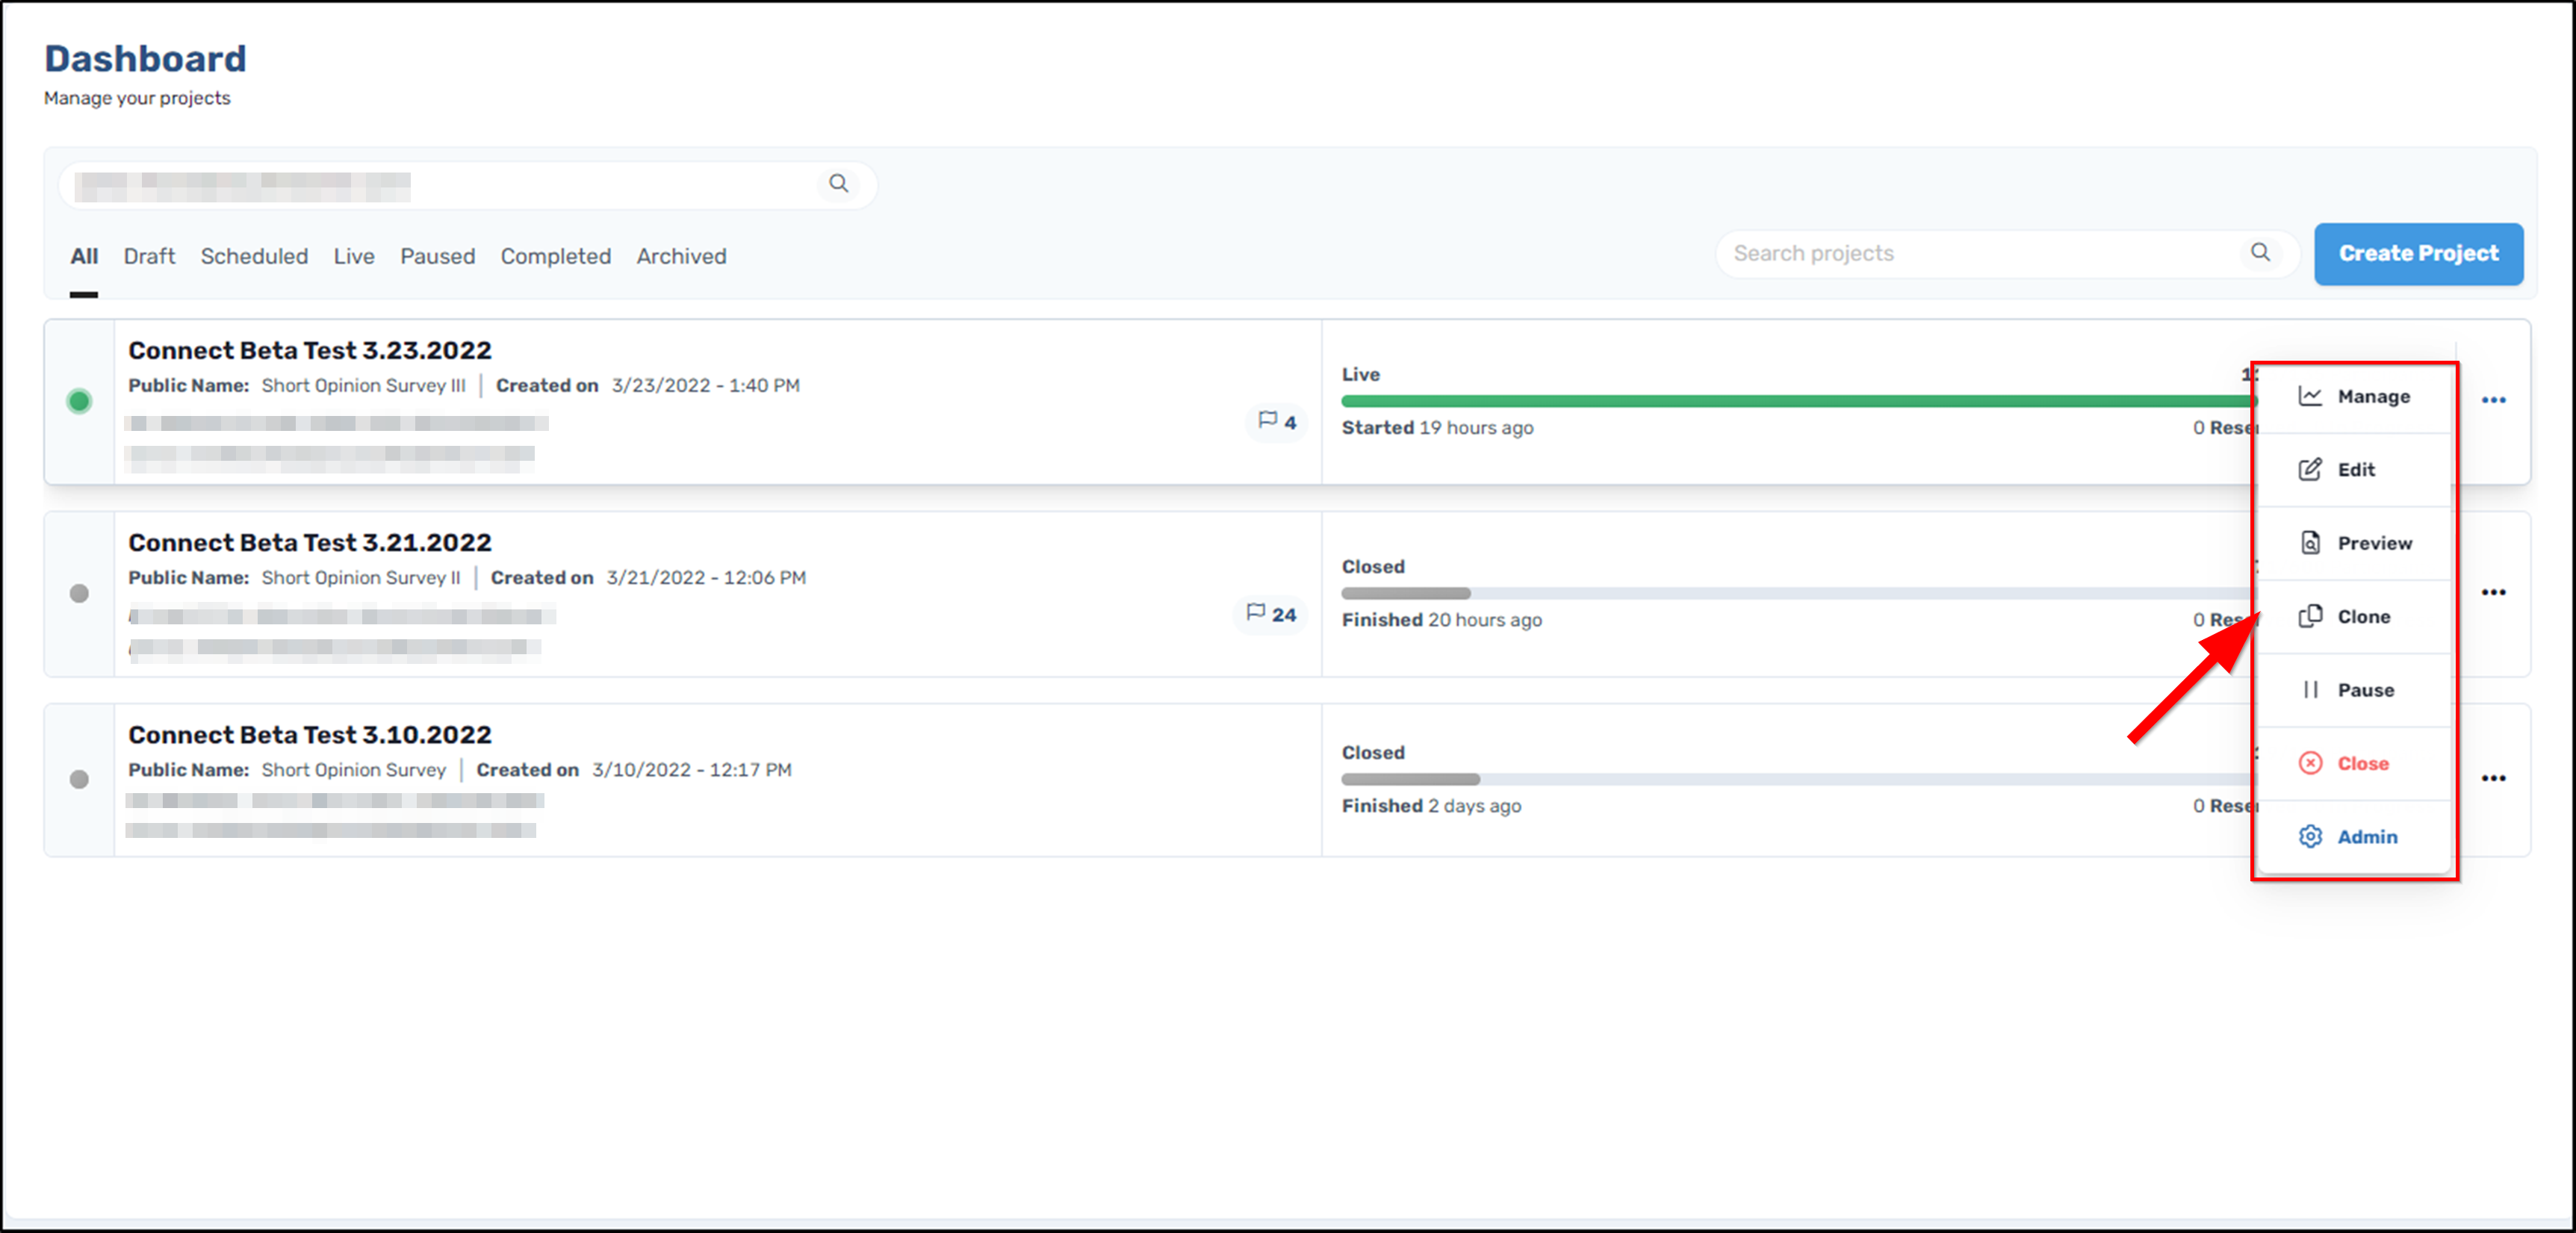Open the three-dot menu for Connect Beta Test 3.23.2022
This screenshot has width=2576, height=1233.
click(2493, 400)
